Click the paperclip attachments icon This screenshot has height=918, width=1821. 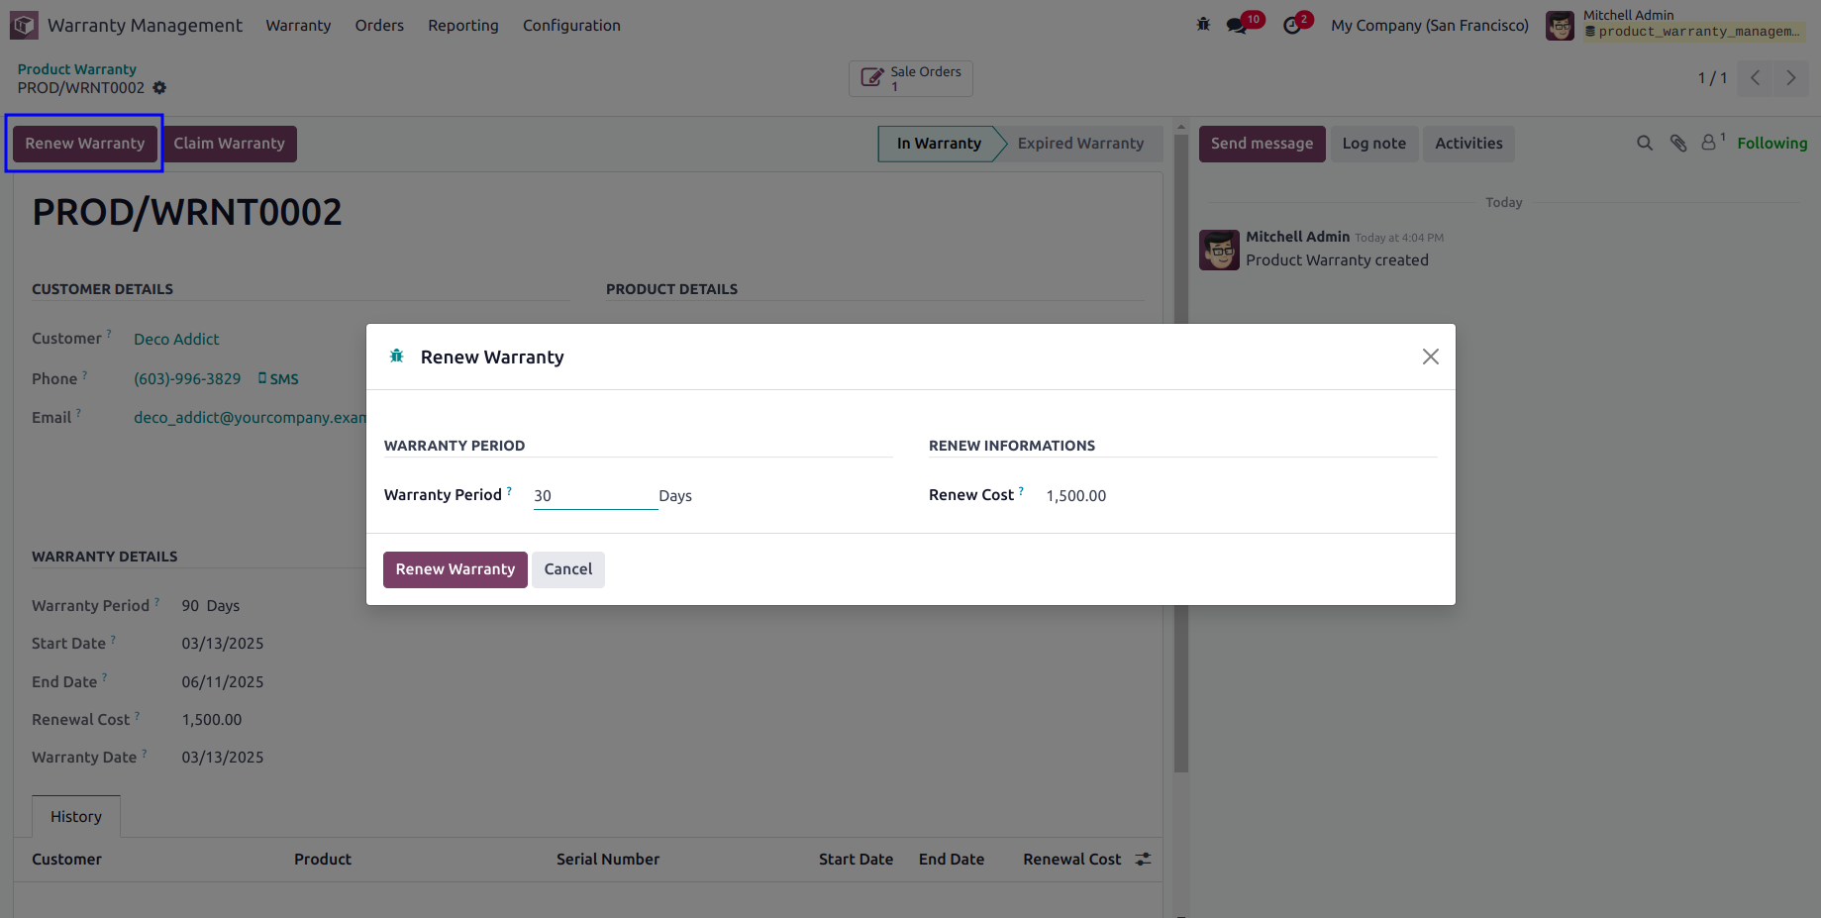point(1678,144)
